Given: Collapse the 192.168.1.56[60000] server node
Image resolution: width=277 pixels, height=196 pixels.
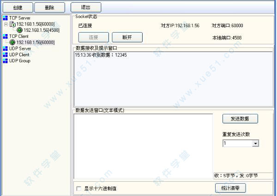Looking at the screenshot, I should (6, 24).
